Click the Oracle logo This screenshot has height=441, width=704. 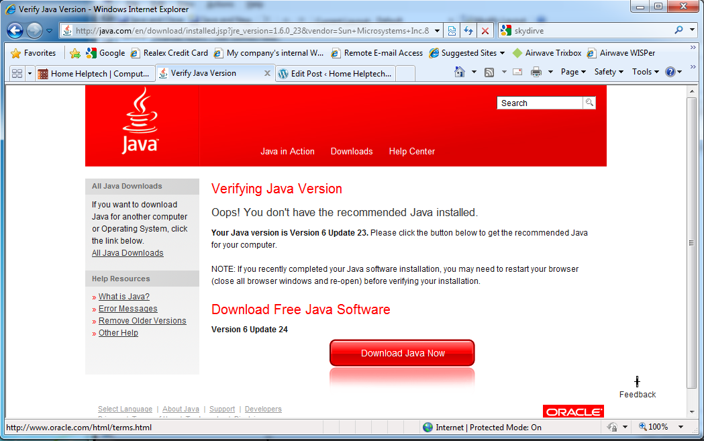click(573, 411)
